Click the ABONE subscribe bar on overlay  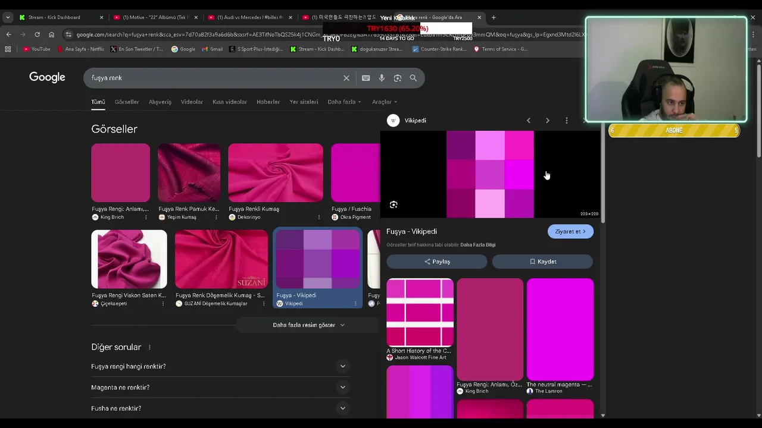click(674, 131)
